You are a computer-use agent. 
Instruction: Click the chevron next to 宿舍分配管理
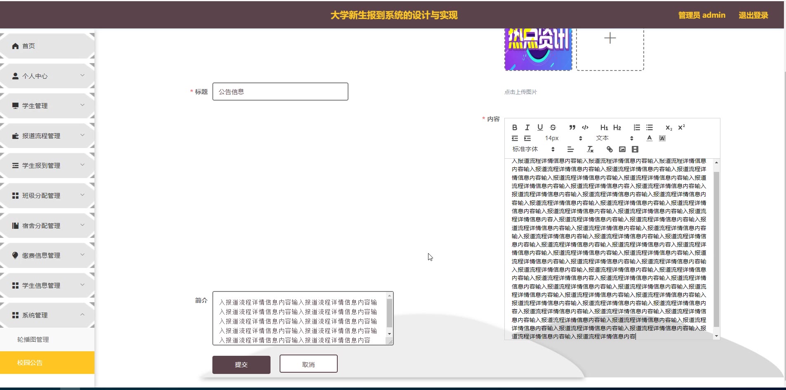click(82, 225)
